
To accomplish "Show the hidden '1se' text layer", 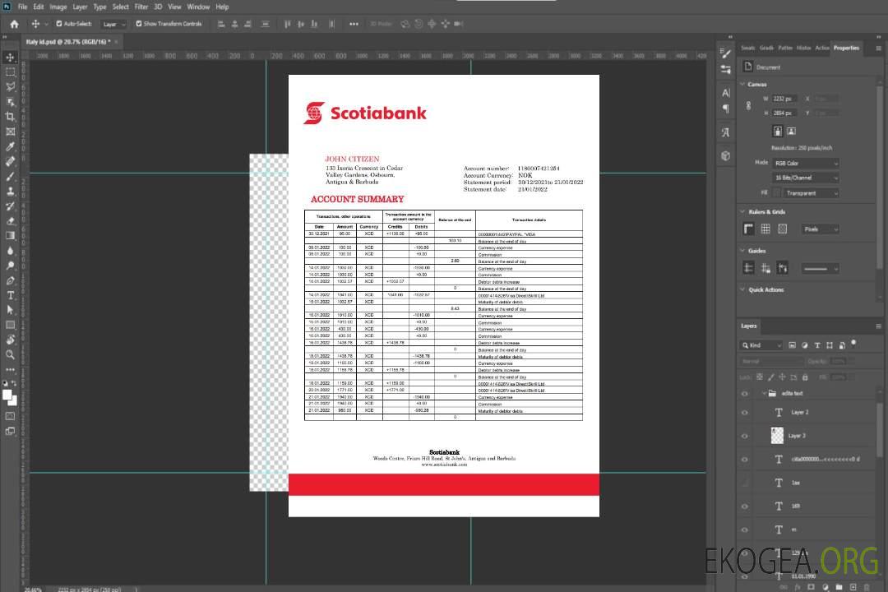I will coord(745,483).
